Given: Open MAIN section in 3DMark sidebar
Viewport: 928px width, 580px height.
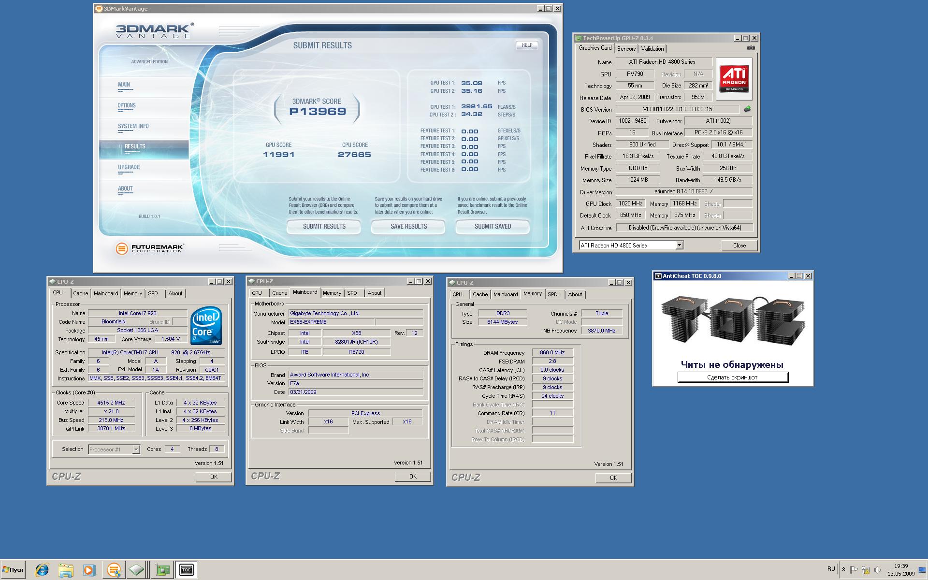Looking at the screenshot, I should pos(124,85).
